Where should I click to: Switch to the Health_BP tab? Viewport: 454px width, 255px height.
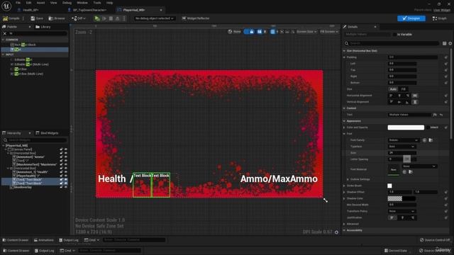[x=31, y=10]
